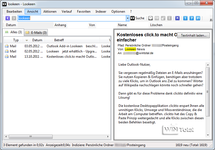This screenshot has width=215, height=150.
Task: Click the date 13.10.2011 in results
Action: click(33, 57)
